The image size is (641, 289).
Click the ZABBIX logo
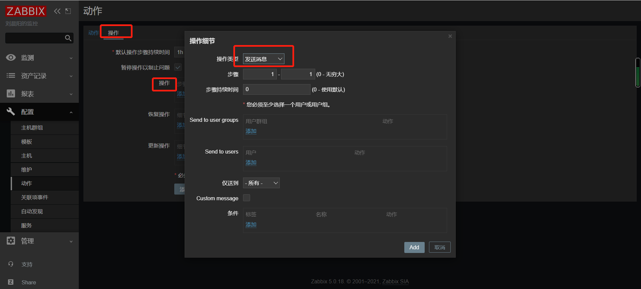pos(26,11)
